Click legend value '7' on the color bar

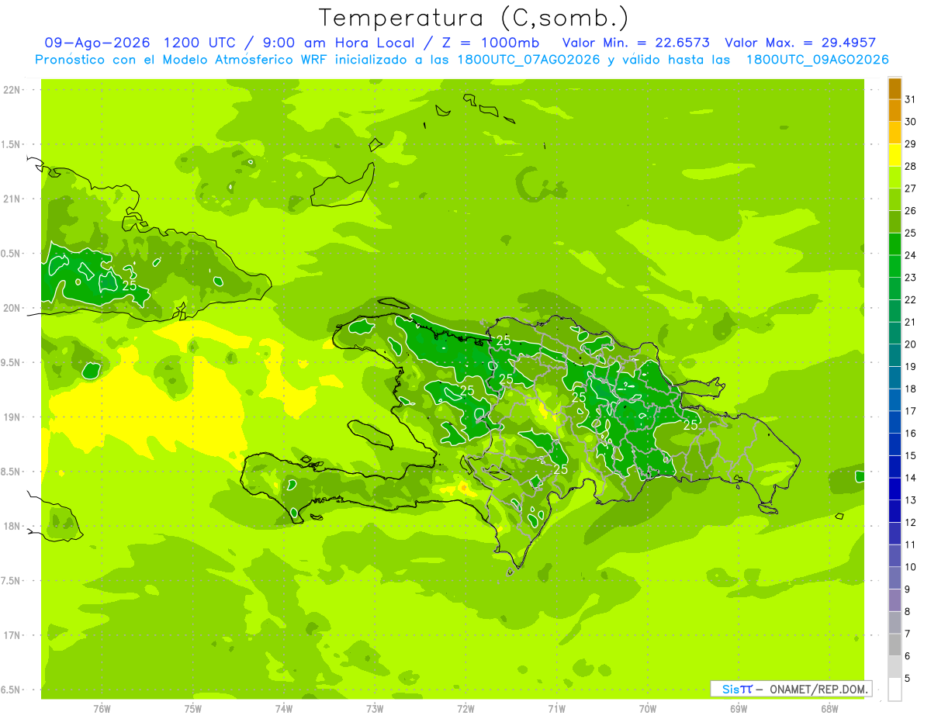click(908, 634)
